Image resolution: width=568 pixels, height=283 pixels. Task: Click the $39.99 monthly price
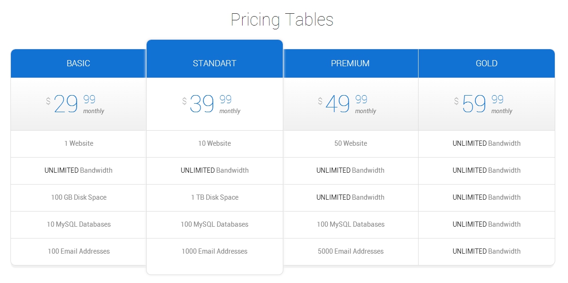pyautogui.click(x=211, y=104)
